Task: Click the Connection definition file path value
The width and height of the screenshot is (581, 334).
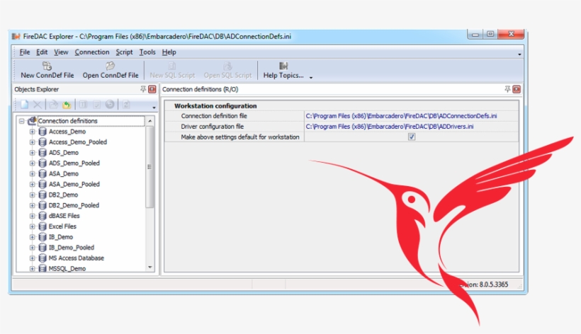Action: click(400, 116)
